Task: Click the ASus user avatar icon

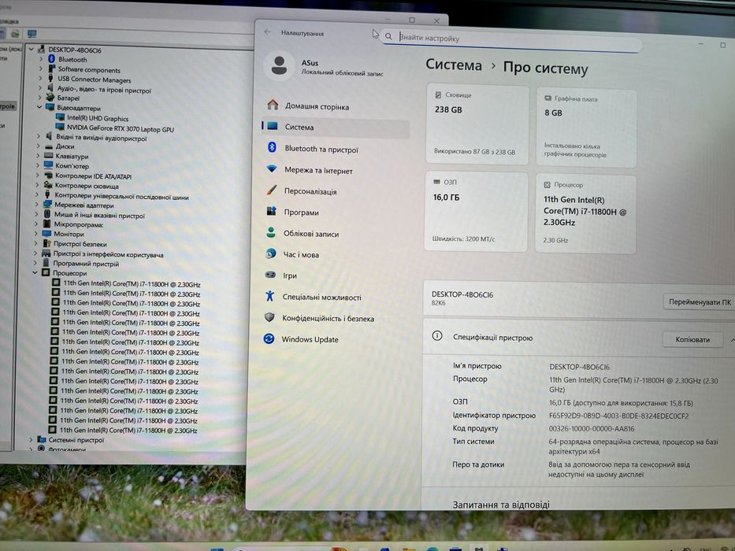Action: point(280,65)
